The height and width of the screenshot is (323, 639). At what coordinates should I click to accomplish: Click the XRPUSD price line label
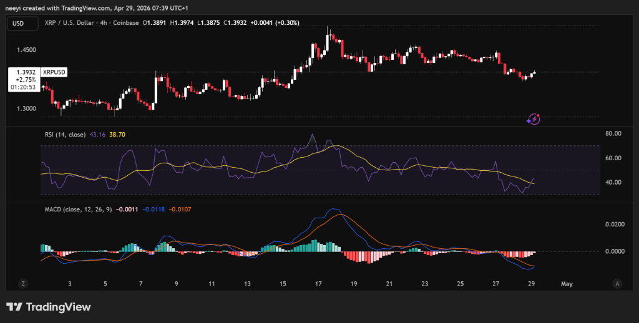pyautogui.click(x=54, y=72)
